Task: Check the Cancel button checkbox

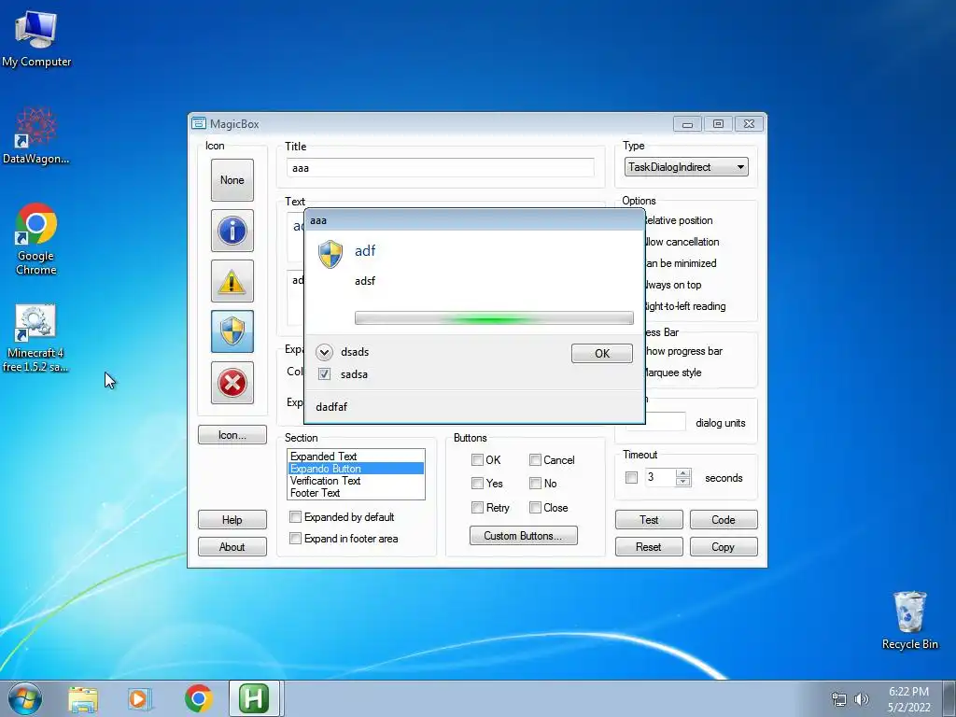Action: click(535, 459)
